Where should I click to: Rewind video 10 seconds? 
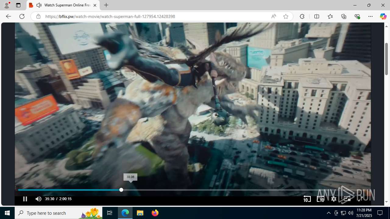(307, 199)
